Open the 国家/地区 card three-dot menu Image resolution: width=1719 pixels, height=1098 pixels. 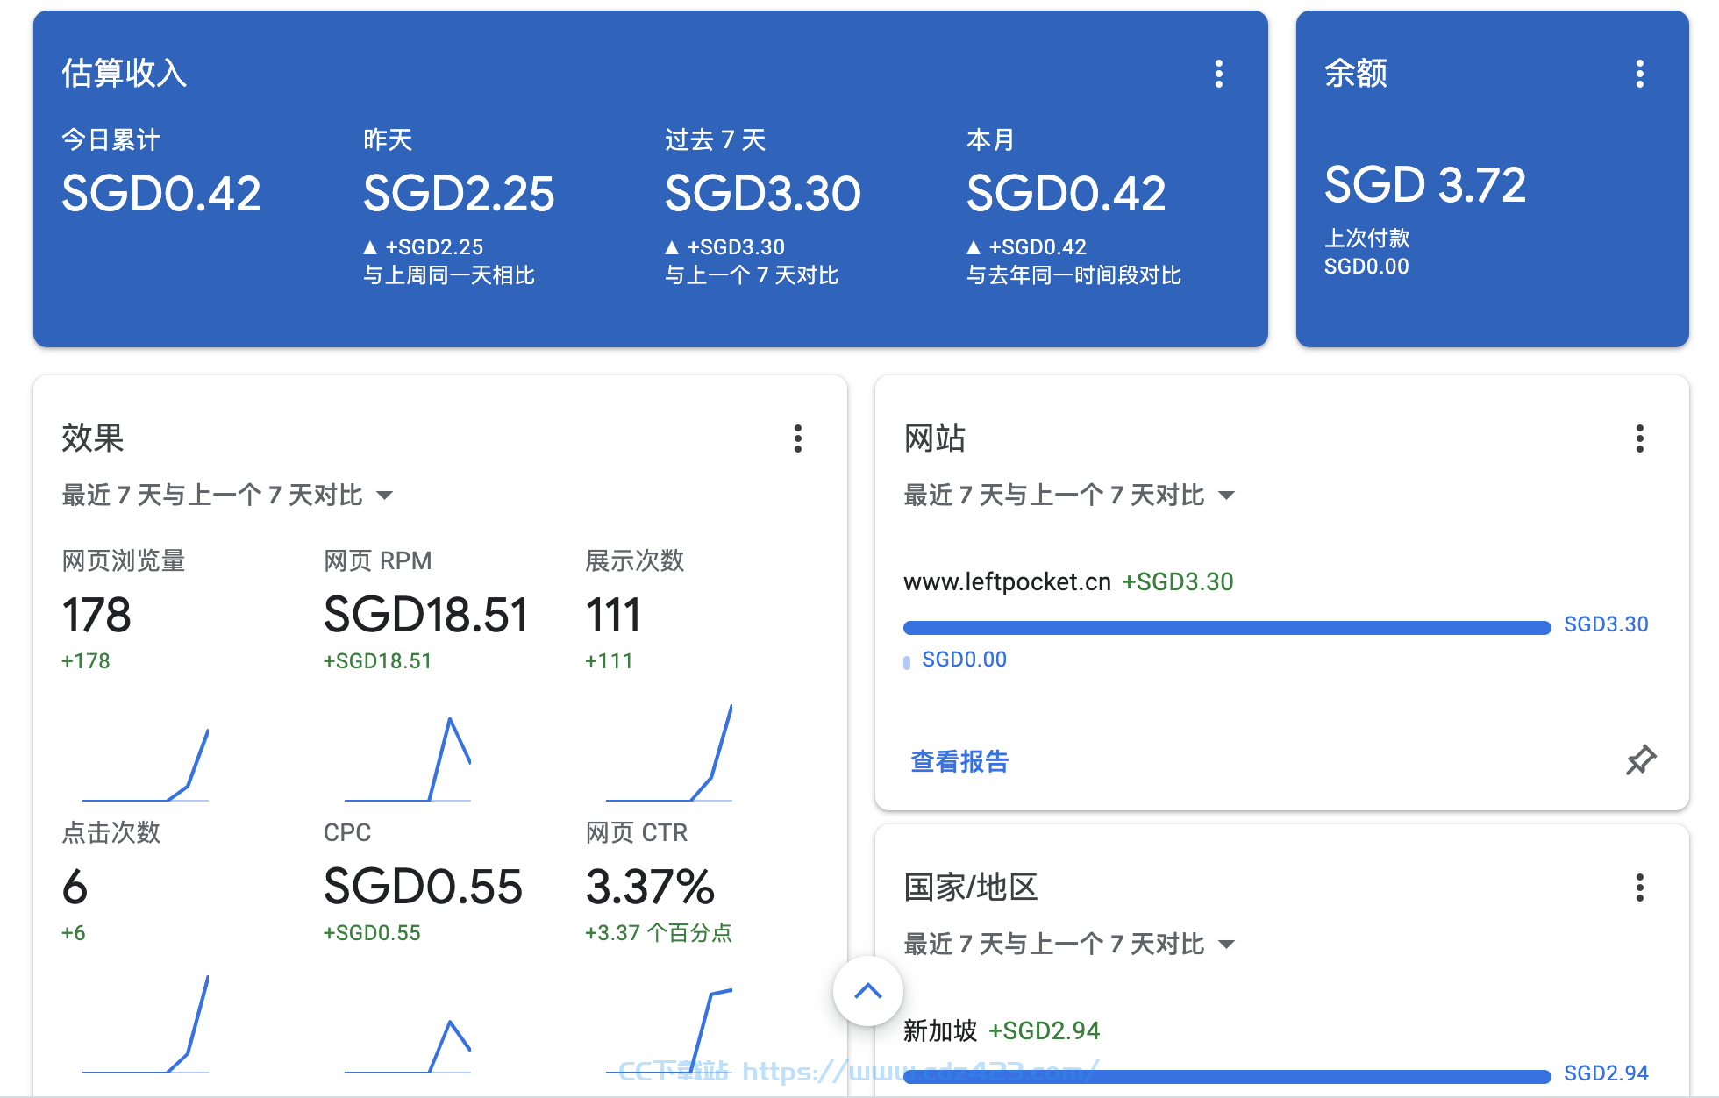pyautogui.click(x=1639, y=888)
